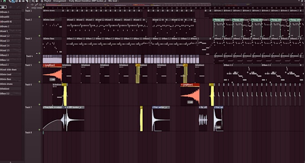305x163 pixels.
Task: Pick Lead 1.2 from the pattern picker
Action: pos(10,36)
